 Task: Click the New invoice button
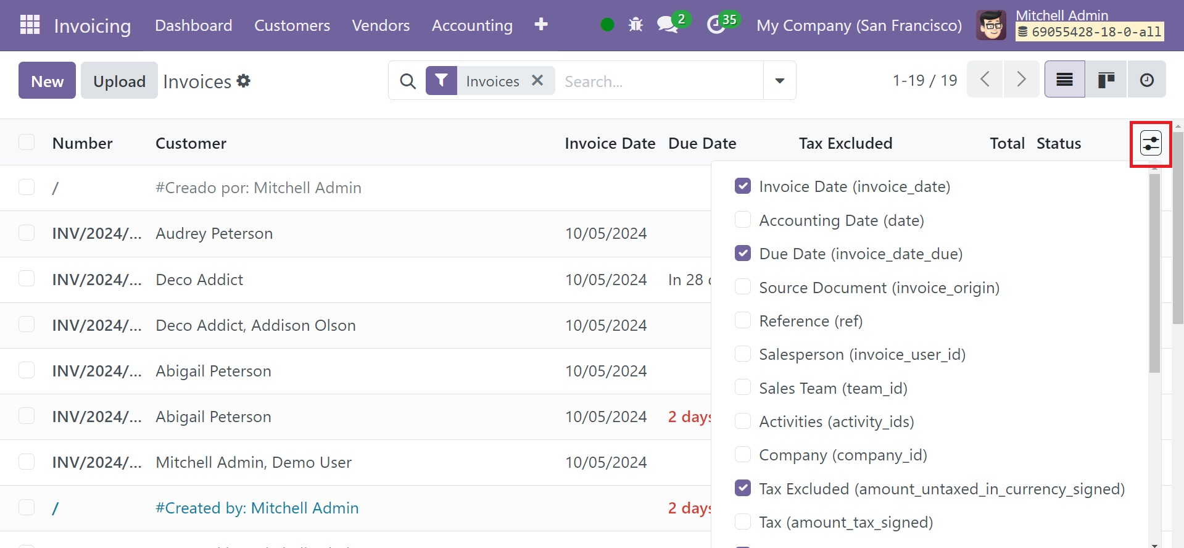tap(47, 81)
